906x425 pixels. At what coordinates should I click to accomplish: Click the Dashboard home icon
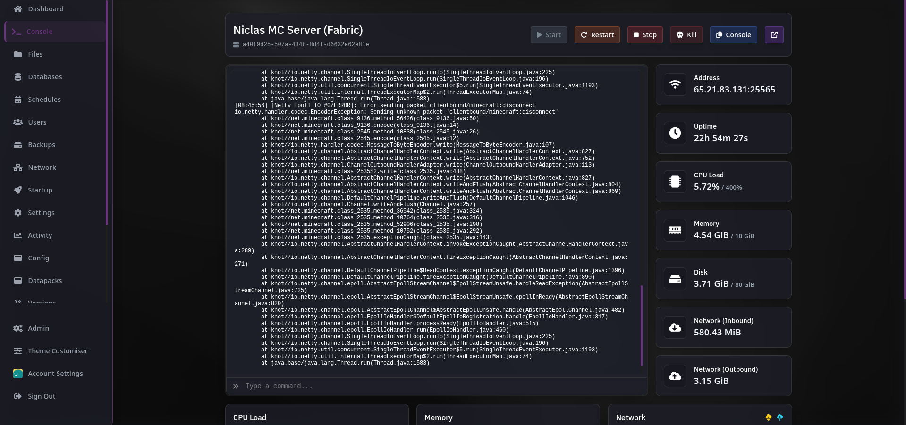coord(18,9)
